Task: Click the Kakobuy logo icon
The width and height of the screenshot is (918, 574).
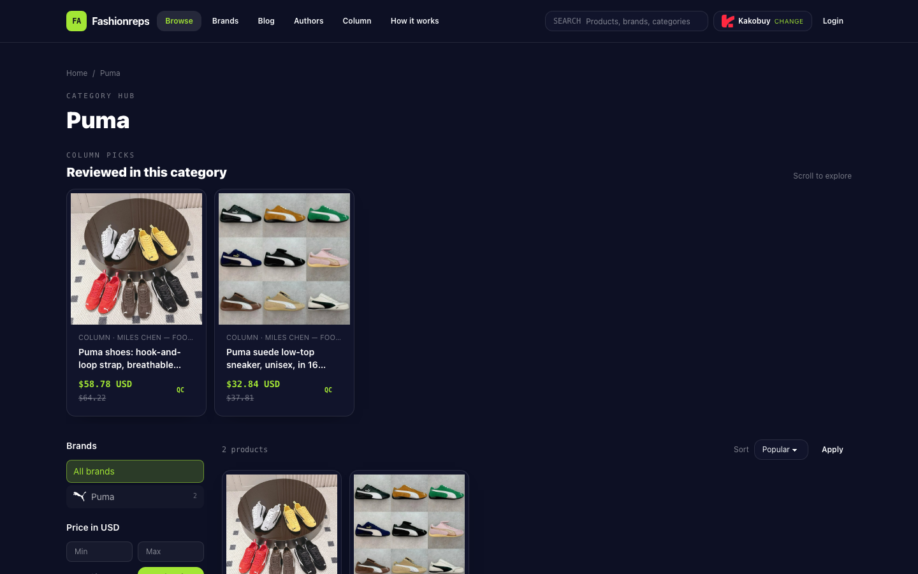Action: pyautogui.click(x=727, y=21)
